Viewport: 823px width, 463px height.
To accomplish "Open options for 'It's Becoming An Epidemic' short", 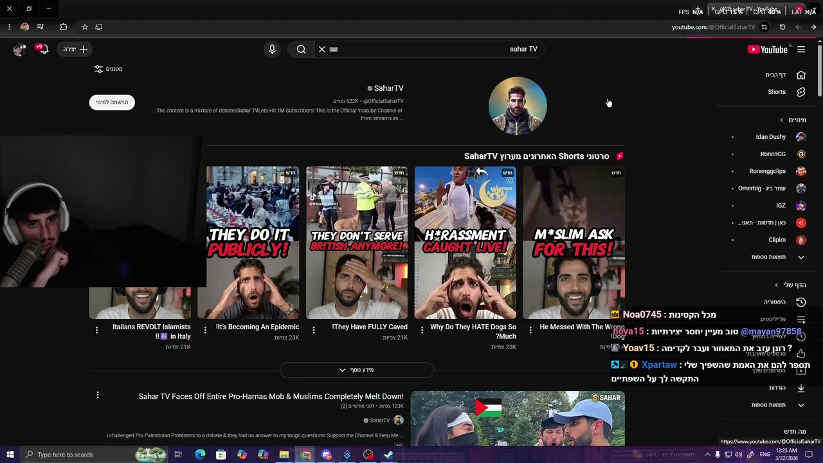I will click(205, 330).
